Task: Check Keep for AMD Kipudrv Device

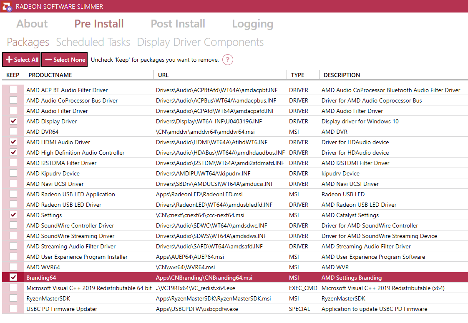Action: (x=13, y=173)
